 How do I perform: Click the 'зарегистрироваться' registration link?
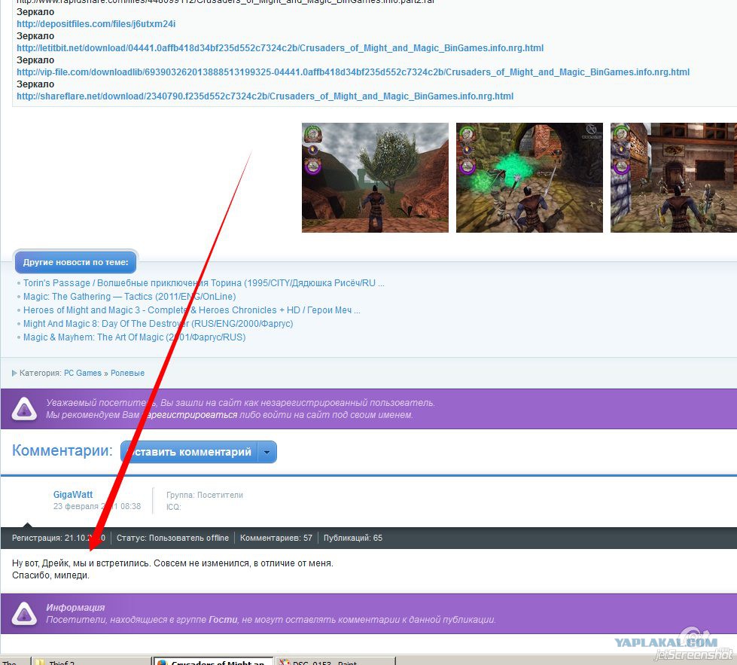tap(190, 415)
